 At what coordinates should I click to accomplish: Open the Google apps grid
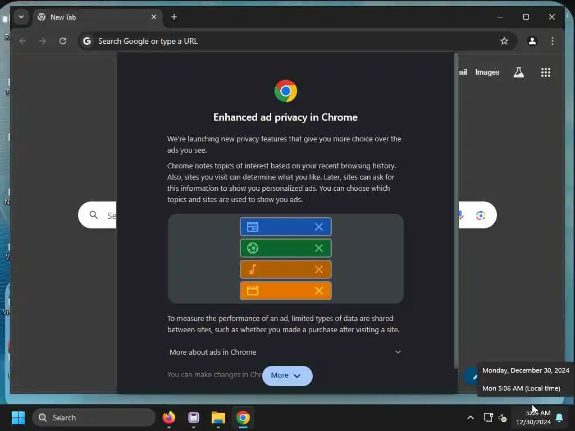pos(546,72)
